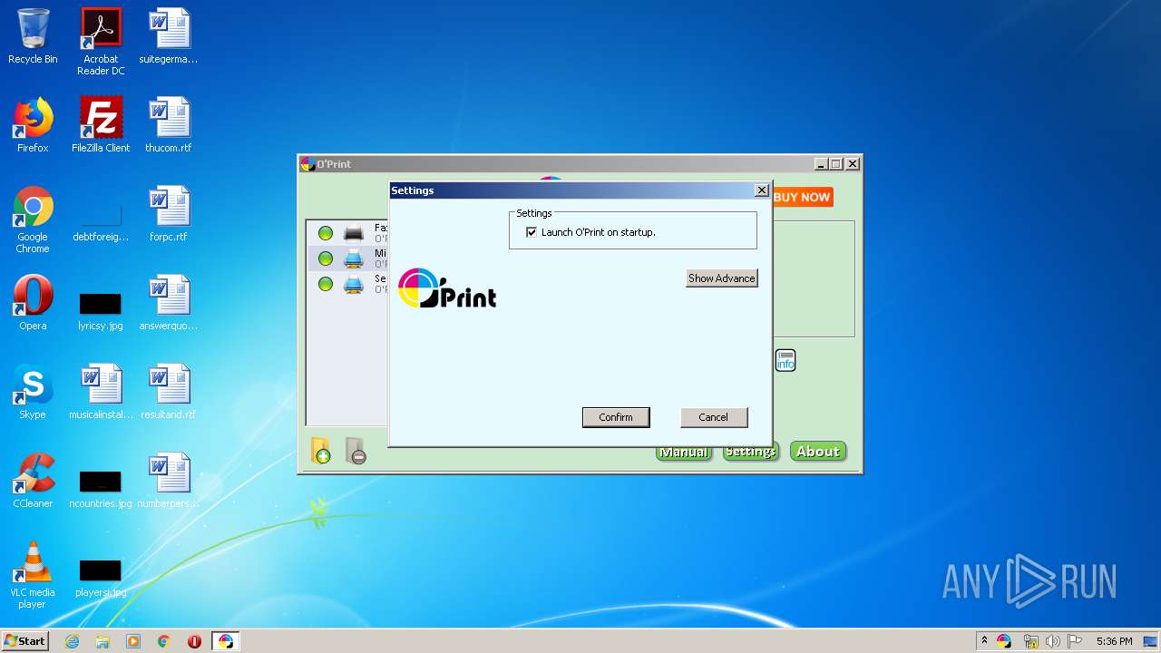Toggle green status light of first printer
The width and height of the screenshot is (1161, 653).
(326, 233)
